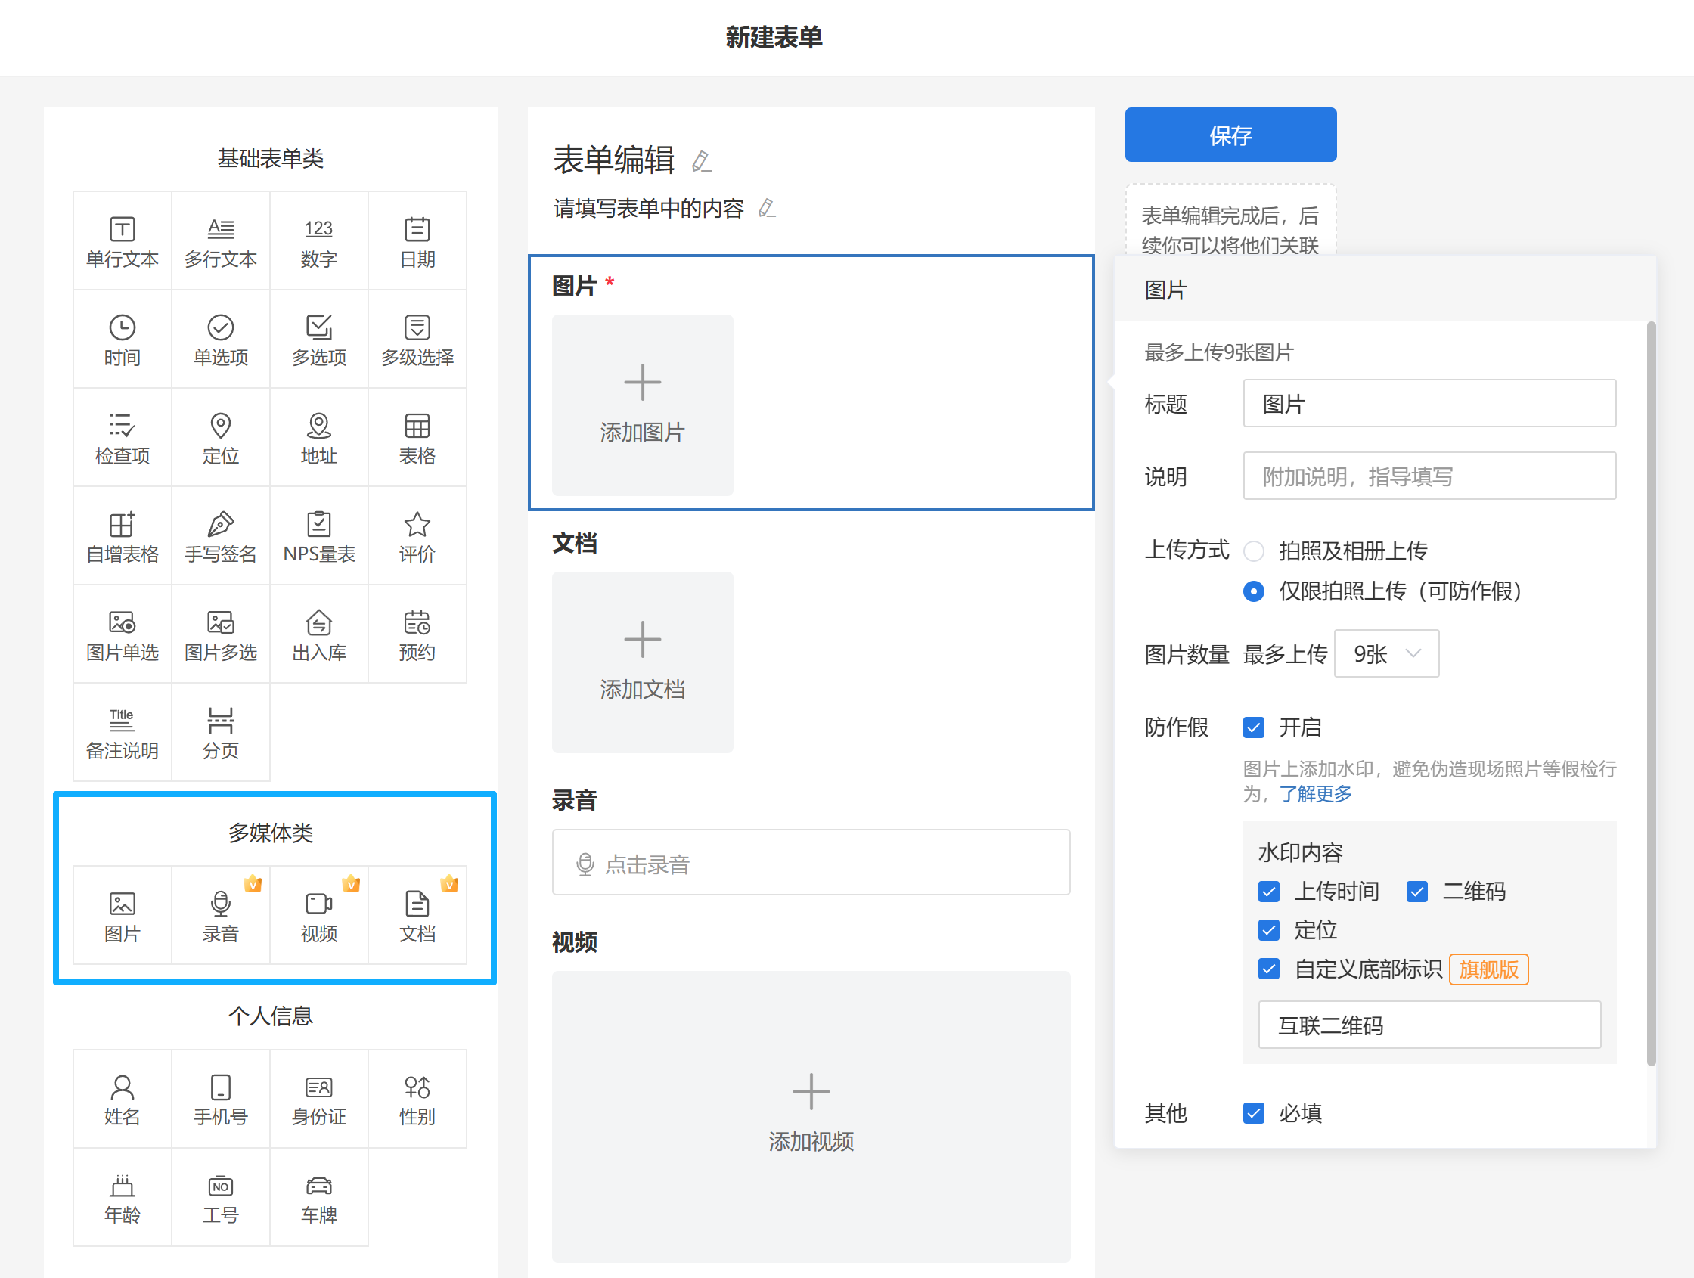The height and width of the screenshot is (1278, 1694).
Task: Click the edit pencil next to 表单编辑
Action: [702, 162]
